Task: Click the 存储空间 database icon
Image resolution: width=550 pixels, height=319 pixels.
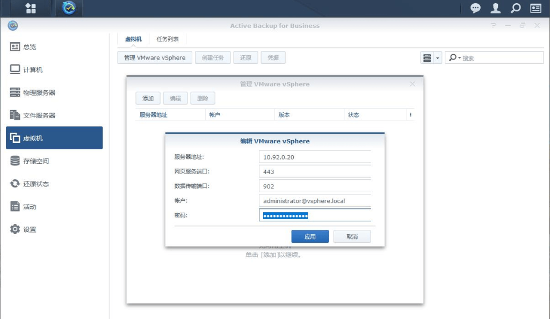Action: [x=15, y=161]
